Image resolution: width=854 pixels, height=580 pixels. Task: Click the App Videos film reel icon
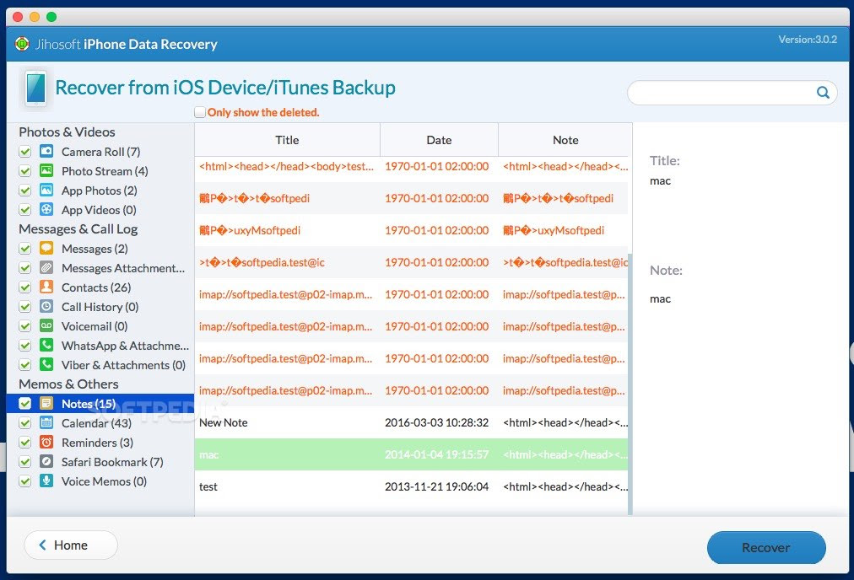46,209
